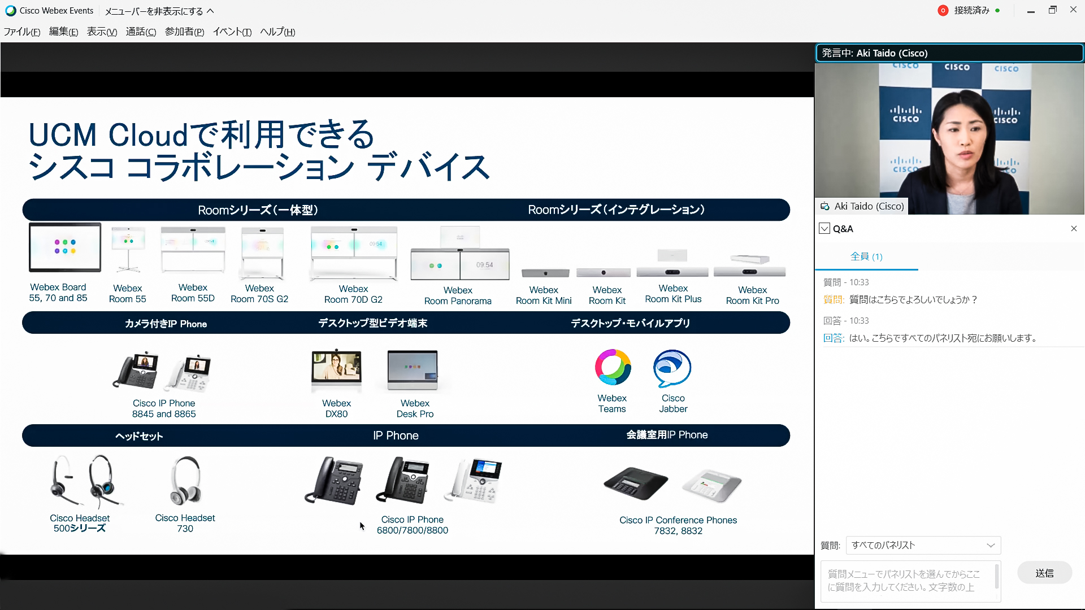The image size is (1085, 610).
Task: Click the デスクトップ・モバイルアプリ header
Action: (631, 323)
